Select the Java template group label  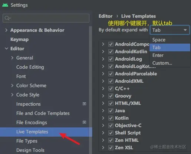point(120,111)
